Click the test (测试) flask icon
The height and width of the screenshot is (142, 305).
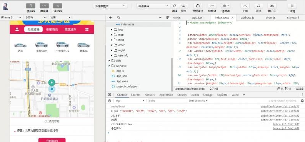point(258,6)
